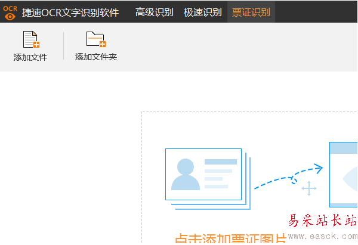The width and height of the screenshot is (358, 245).
Task: Click the ID card illustration in drop area
Action: (x=208, y=179)
